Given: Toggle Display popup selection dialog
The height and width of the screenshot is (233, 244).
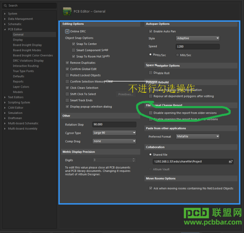Looking at the screenshot, I should [67, 106].
